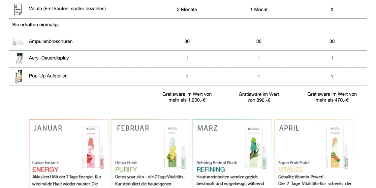
Task: Click the teal REFINING product title
Action: tap(211, 170)
